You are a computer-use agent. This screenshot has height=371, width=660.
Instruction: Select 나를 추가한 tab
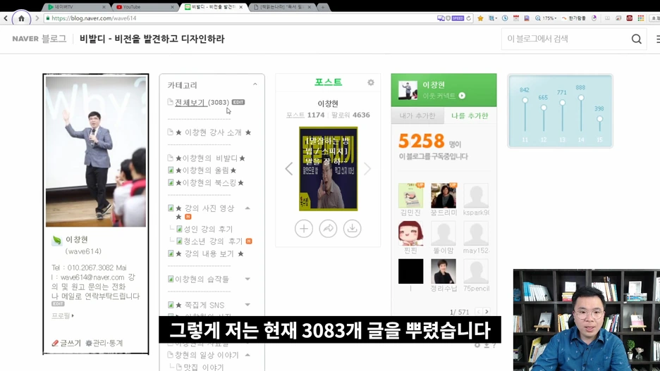pos(470,115)
